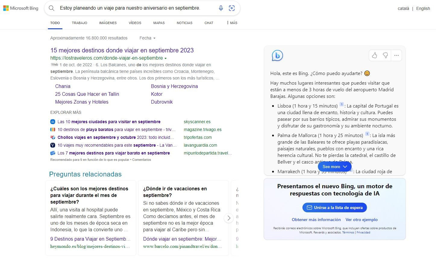This screenshot has width=436, height=259.
Task: Give a thumbs down to Bing's chat response
Action: coord(385,55)
